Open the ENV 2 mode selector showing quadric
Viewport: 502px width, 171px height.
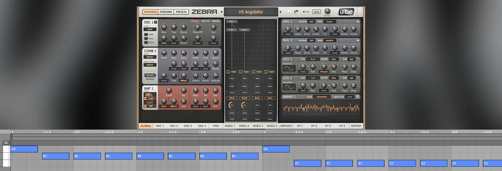pyautogui.click(x=330, y=40)
